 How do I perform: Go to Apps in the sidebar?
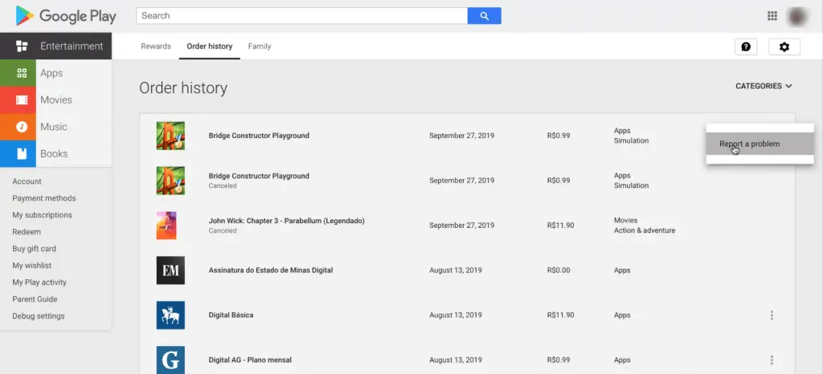[51, 73]
